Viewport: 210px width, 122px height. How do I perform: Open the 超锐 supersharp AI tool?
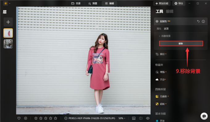[x=161, y=104]
